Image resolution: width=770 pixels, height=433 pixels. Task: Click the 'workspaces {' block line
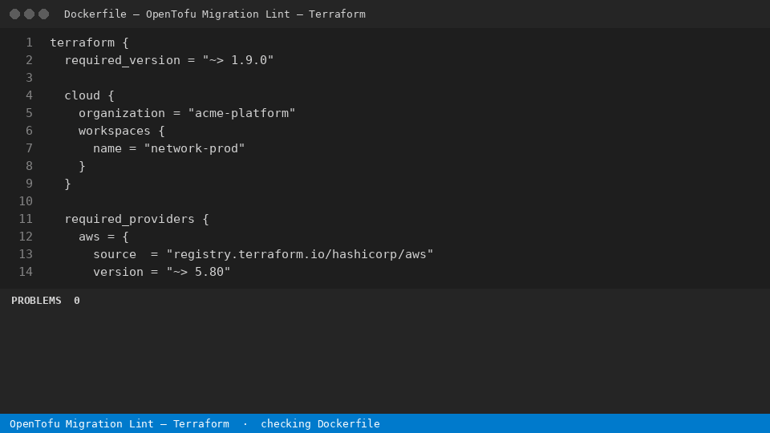(122, 131)
